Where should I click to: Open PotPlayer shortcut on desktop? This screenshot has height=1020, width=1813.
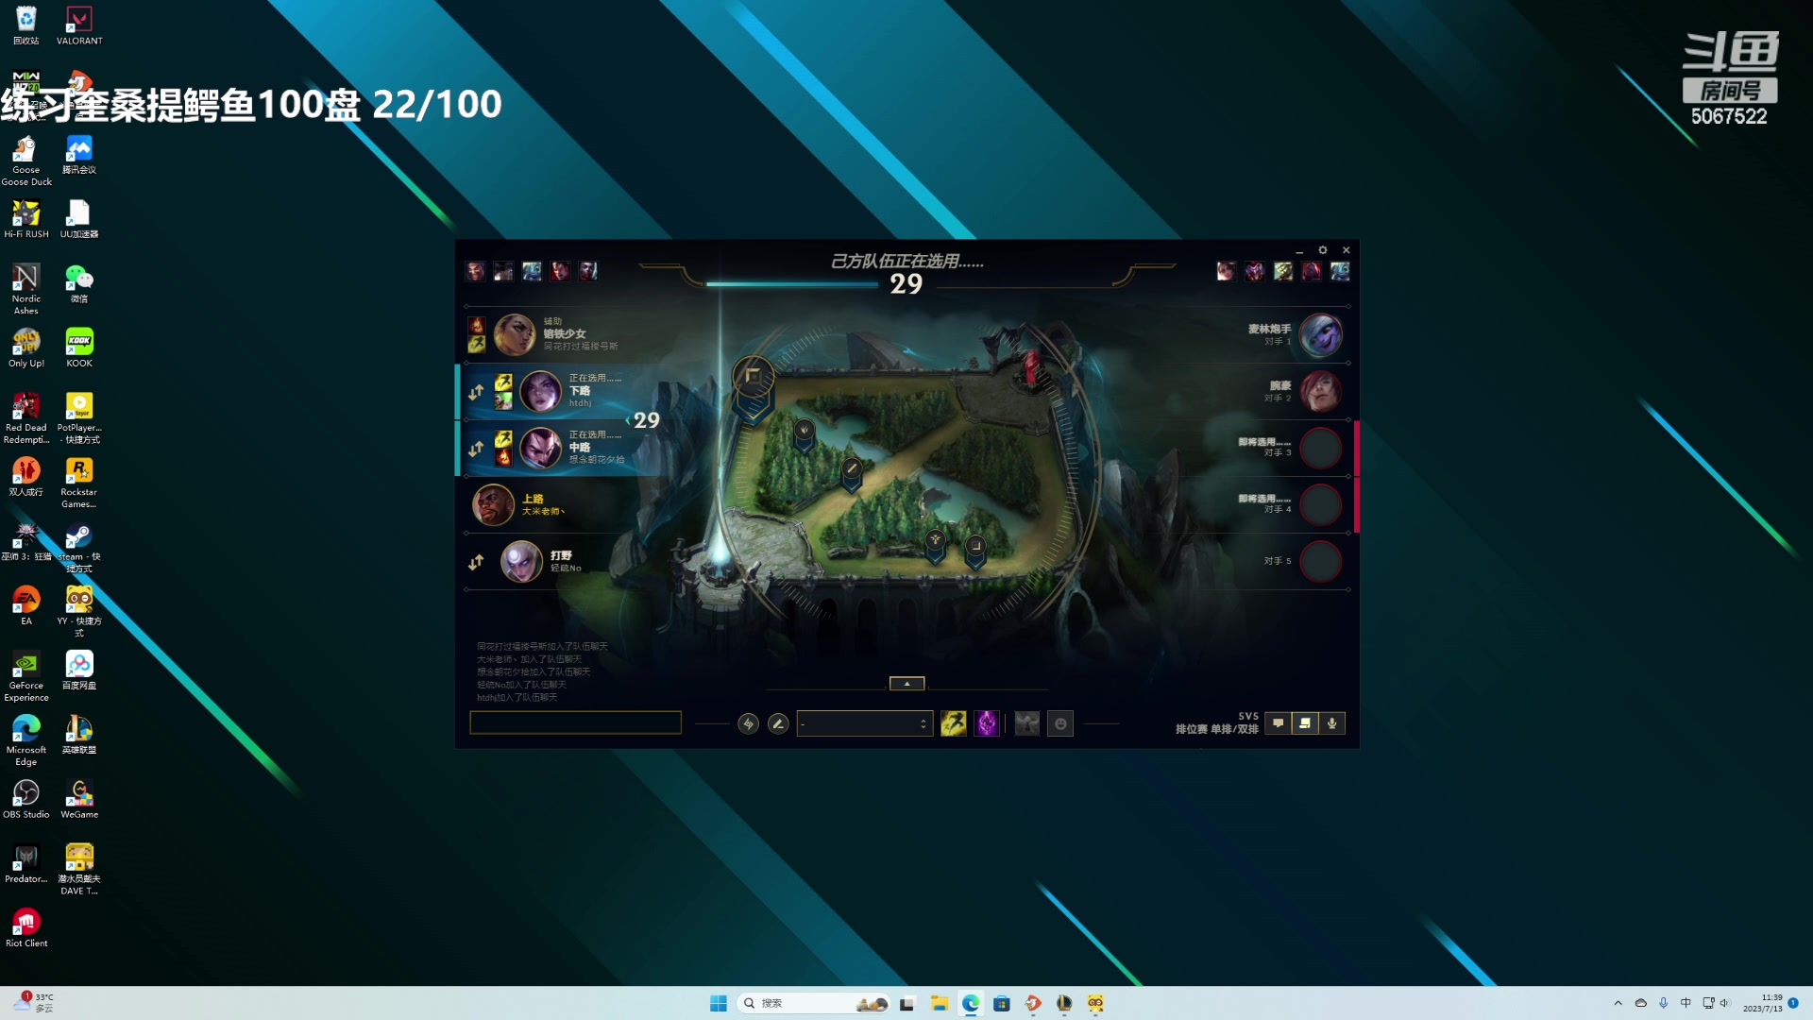(79, 418)
